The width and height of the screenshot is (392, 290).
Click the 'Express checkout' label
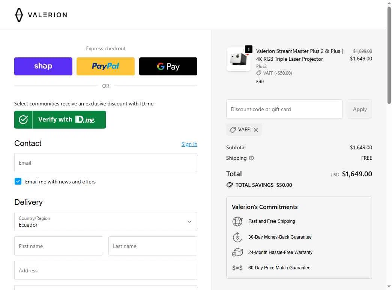[x=106, y=48]
